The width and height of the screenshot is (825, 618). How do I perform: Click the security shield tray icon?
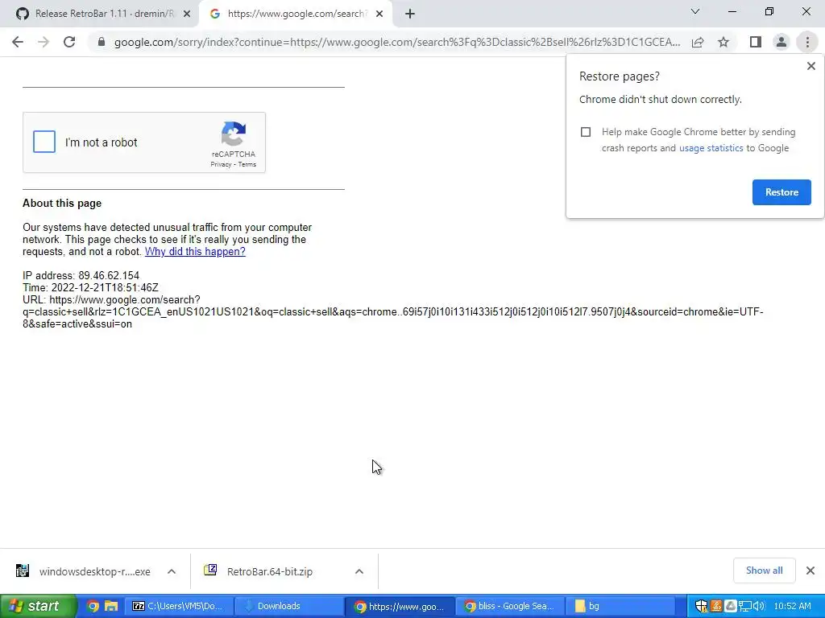click(702, 606)
